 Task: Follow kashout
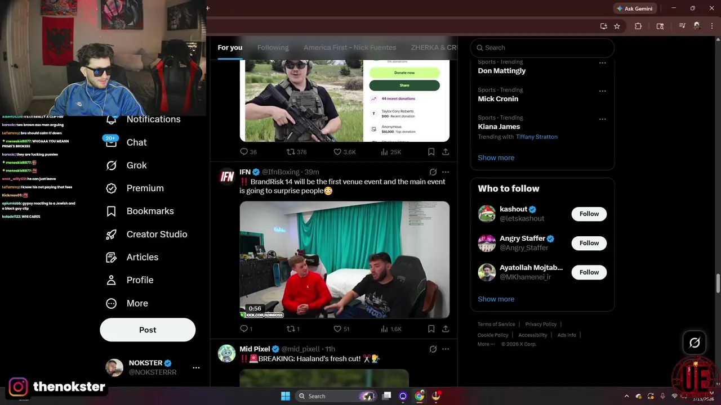click(x=589, y=214)
